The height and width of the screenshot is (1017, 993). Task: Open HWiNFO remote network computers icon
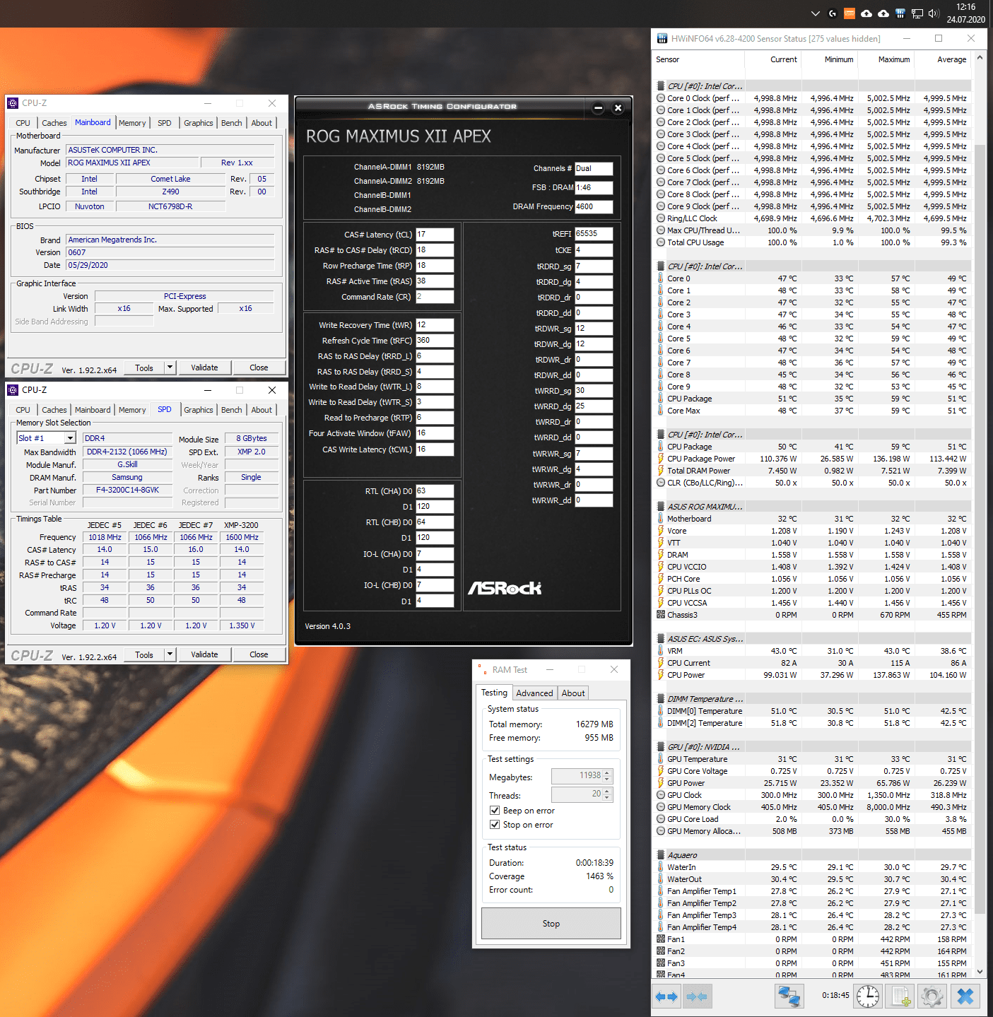[789, 997]
